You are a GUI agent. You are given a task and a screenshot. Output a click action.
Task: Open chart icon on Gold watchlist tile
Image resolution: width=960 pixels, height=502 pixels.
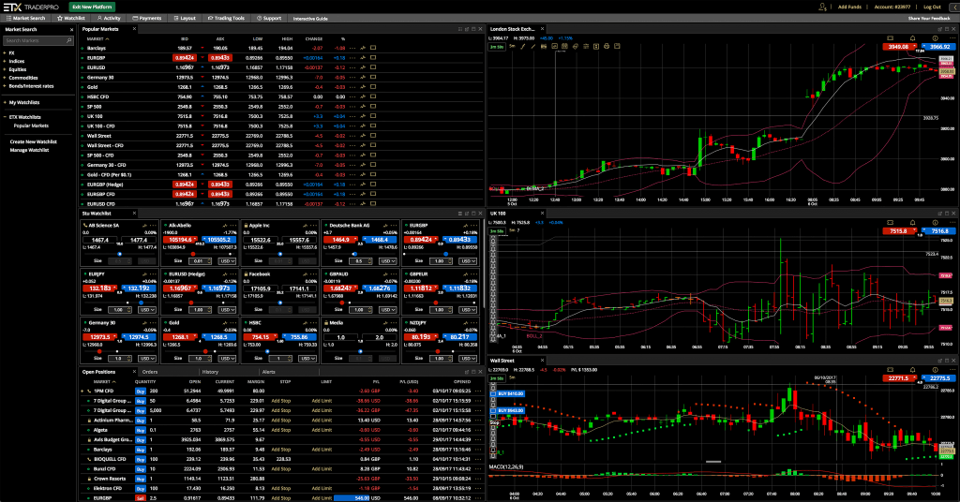(225, 322)
